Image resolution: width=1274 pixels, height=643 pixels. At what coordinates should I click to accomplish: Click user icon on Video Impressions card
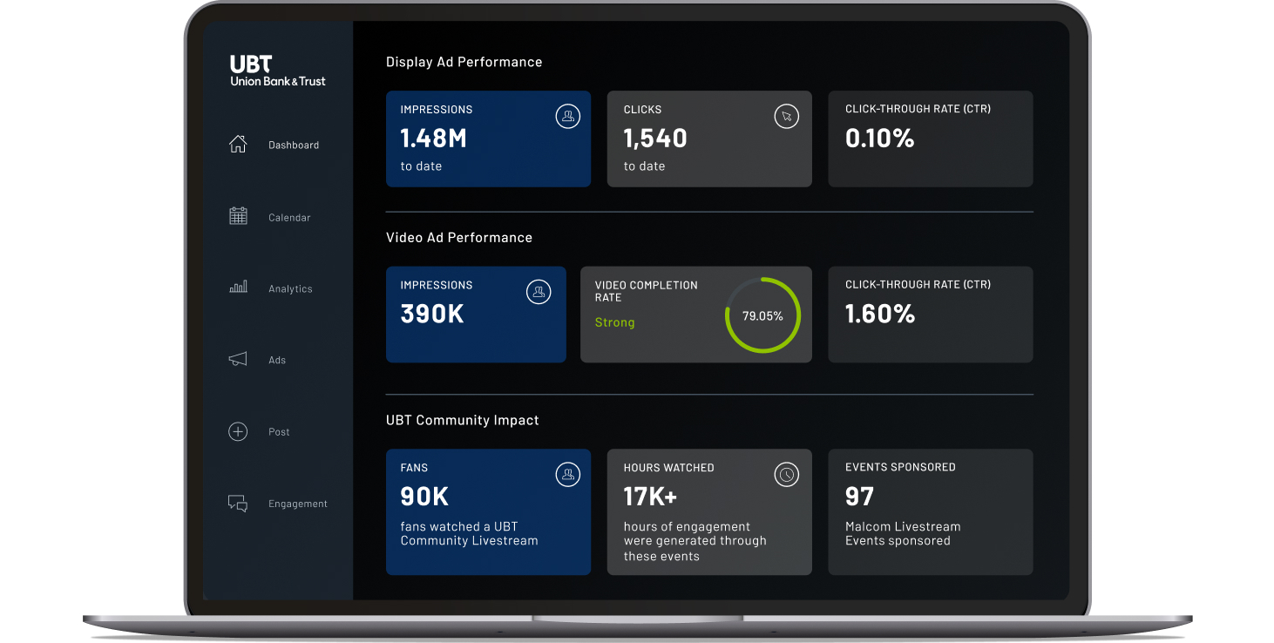point(539,292)
